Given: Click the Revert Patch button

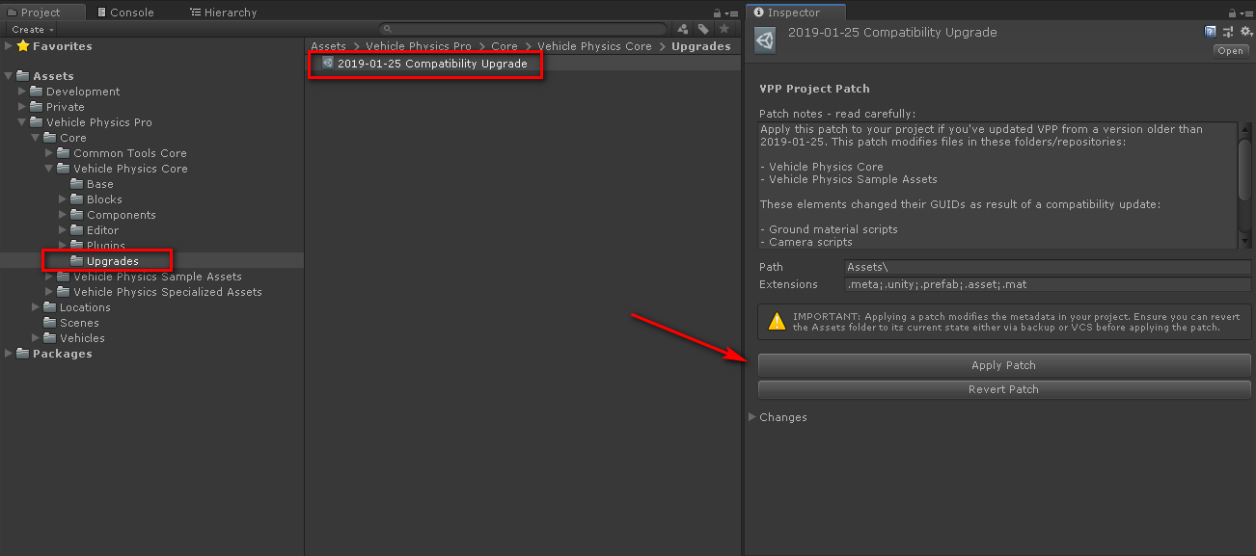Looking at the screenshot, I should pos(1004,389).
